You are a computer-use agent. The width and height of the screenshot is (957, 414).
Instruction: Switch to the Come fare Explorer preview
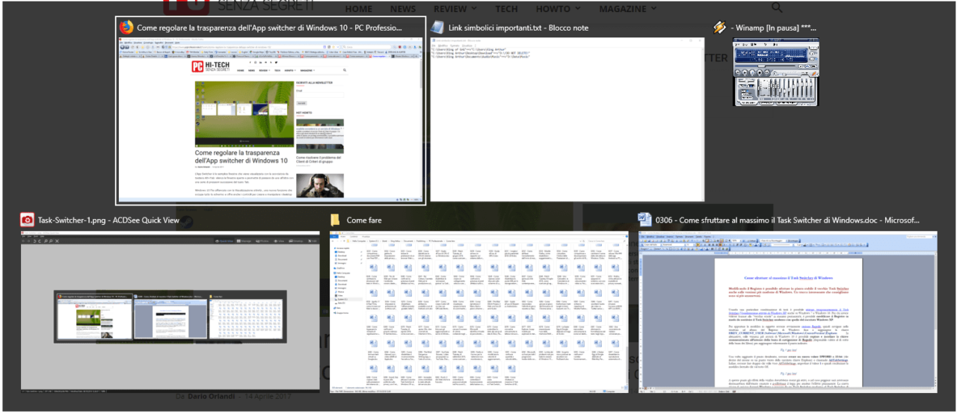479,310
